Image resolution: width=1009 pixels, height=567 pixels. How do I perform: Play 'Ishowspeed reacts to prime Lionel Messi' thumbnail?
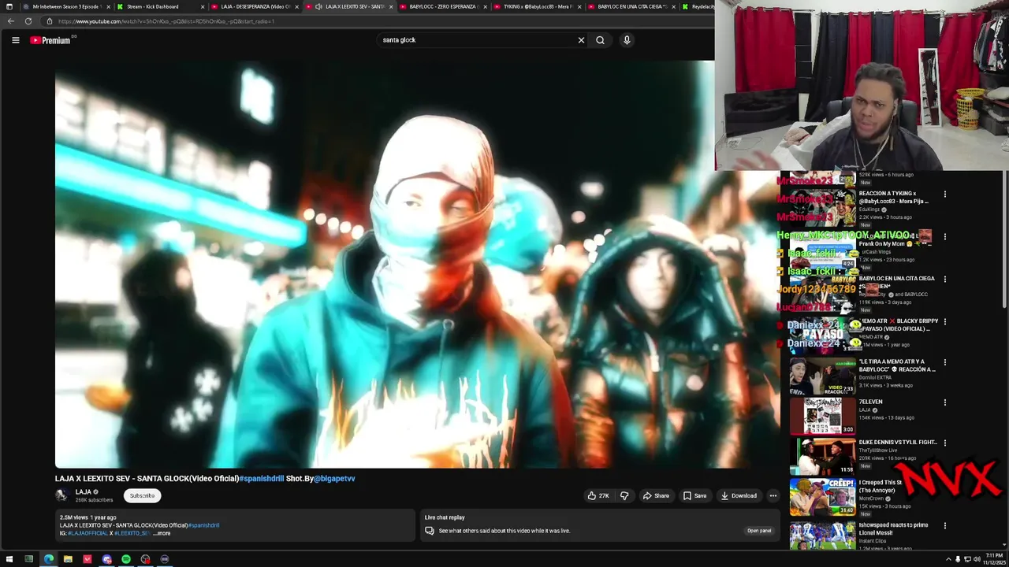[822, 535]
